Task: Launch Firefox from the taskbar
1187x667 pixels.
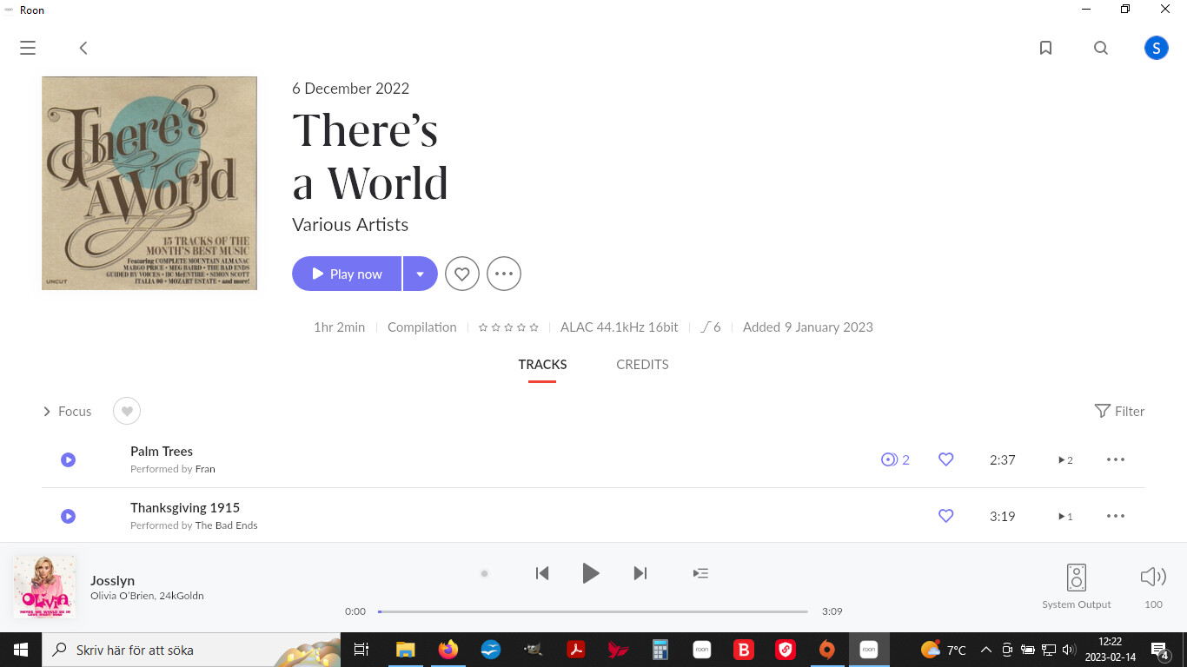Action: [448, 649]
